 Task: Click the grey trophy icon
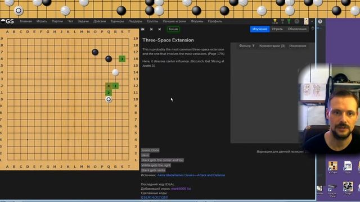tap(282, 21)
